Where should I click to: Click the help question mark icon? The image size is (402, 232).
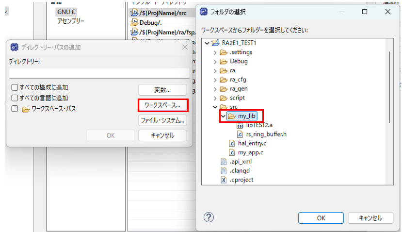pos(209,217)
